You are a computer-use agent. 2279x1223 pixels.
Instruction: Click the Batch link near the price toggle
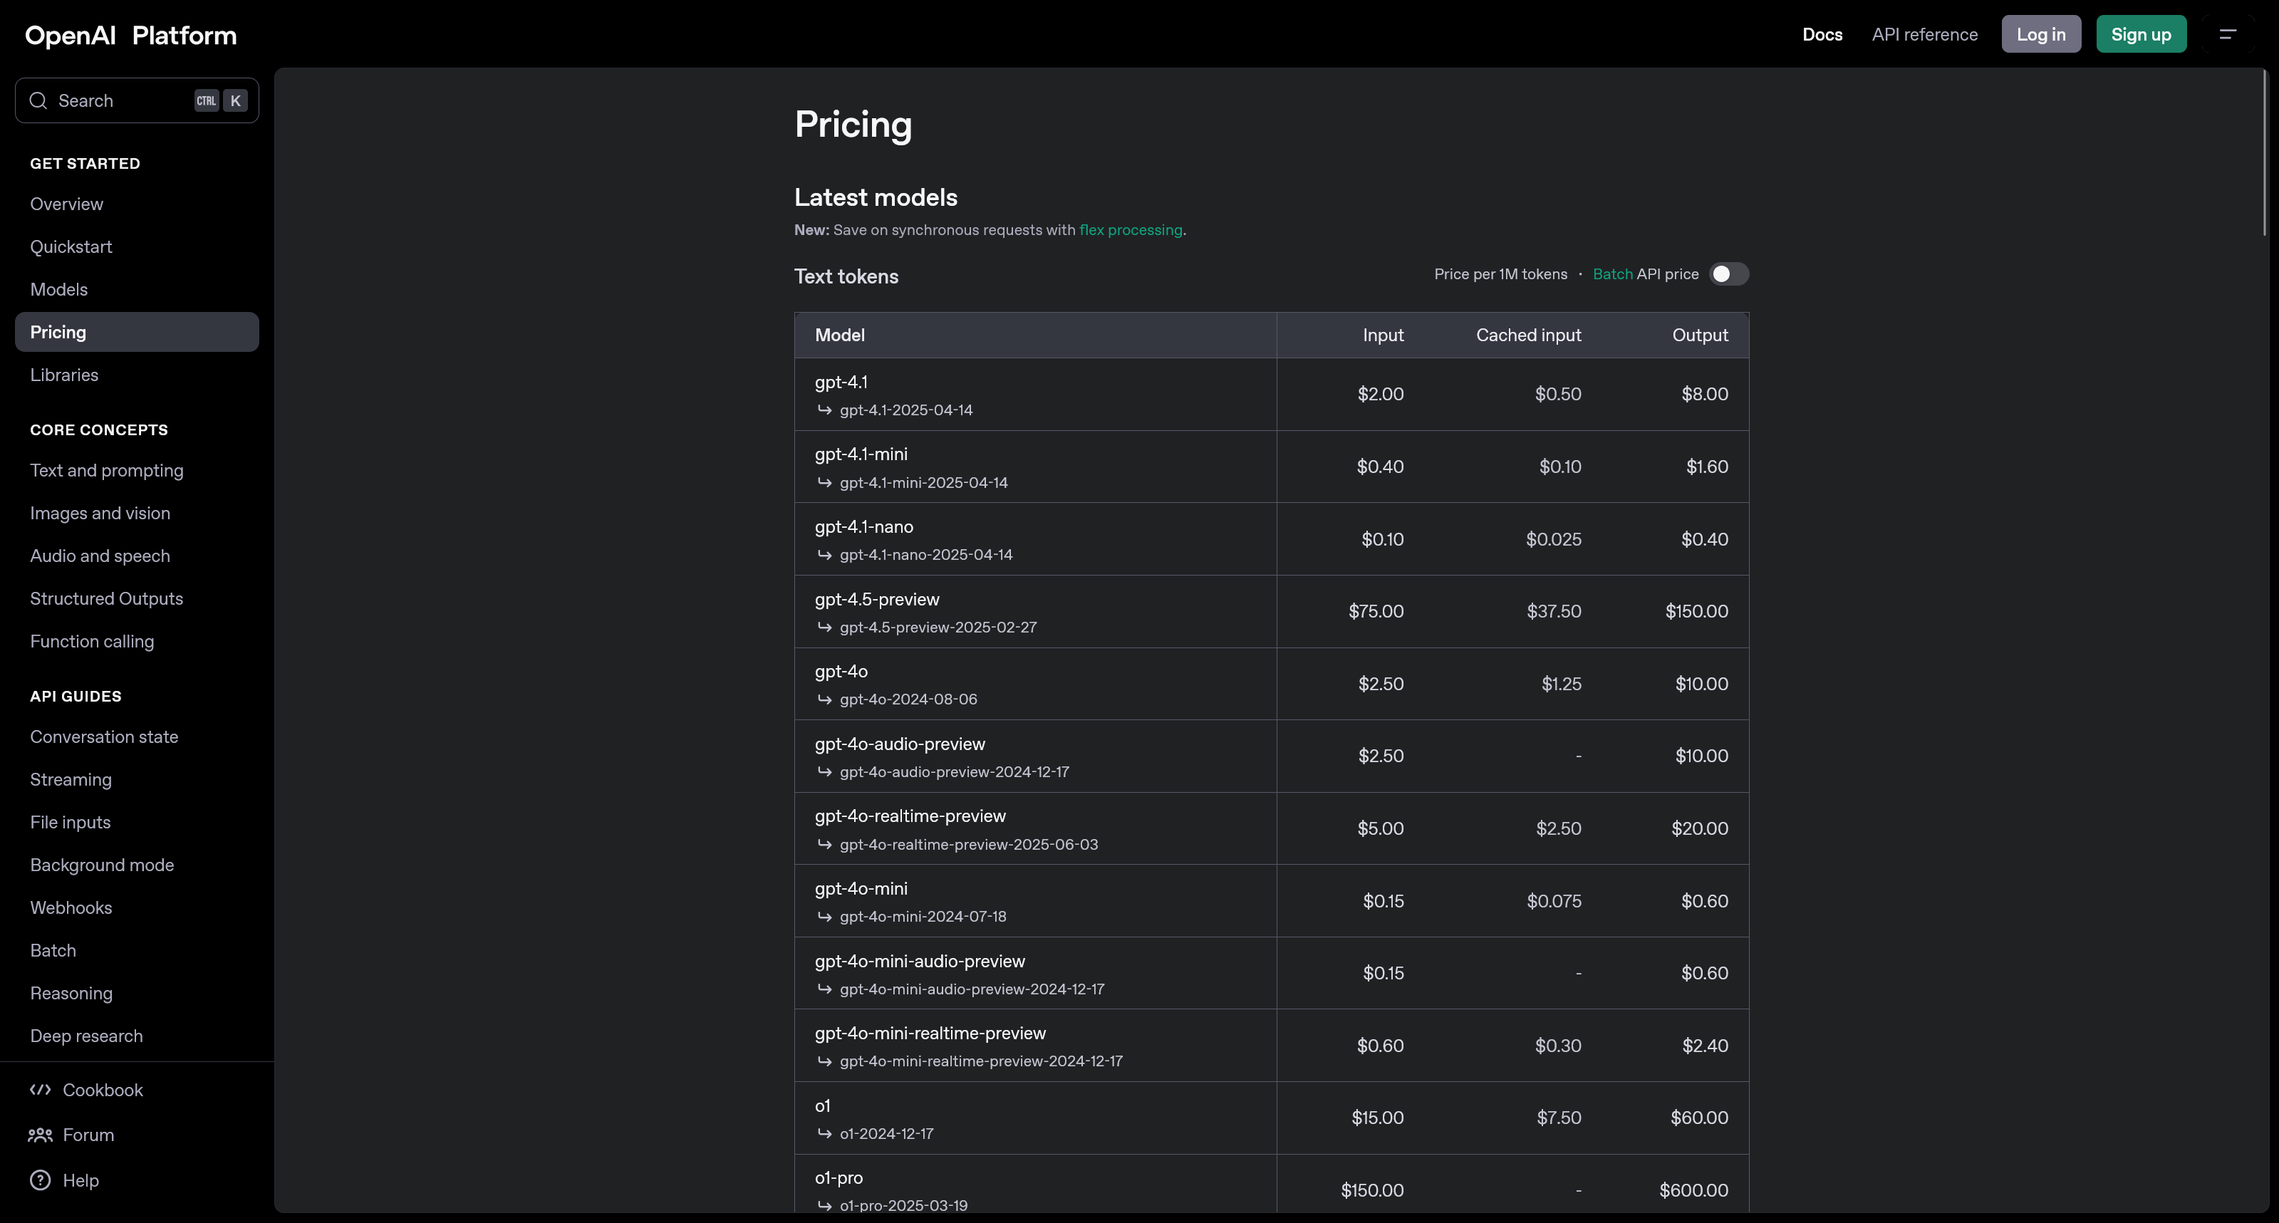click(1612, 274)
